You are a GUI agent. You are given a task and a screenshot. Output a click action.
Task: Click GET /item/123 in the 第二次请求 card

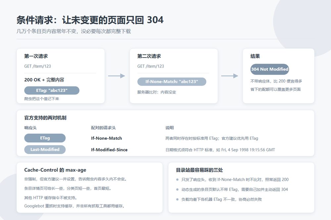tap(151, 66)
